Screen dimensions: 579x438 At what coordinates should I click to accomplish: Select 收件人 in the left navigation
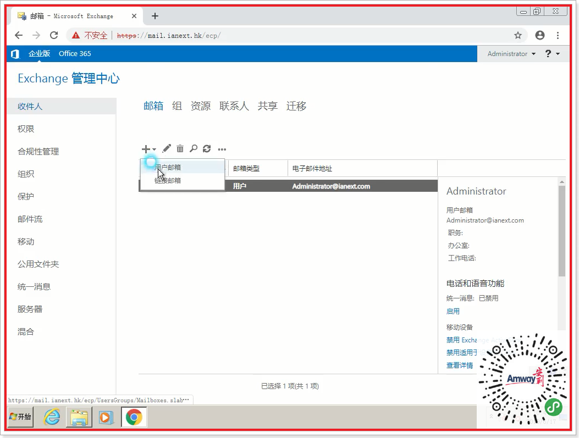[x=61, y=106]
